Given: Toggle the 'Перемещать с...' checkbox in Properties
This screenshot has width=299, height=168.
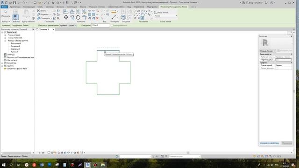Looking at the screenshot, I should 277,60.
